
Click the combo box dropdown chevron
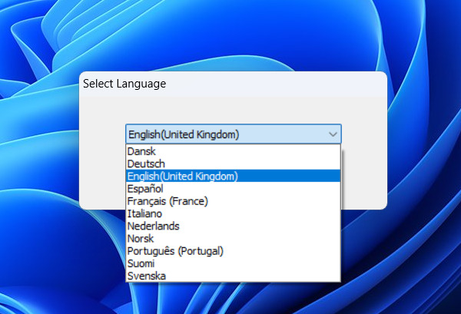[333, 134]
